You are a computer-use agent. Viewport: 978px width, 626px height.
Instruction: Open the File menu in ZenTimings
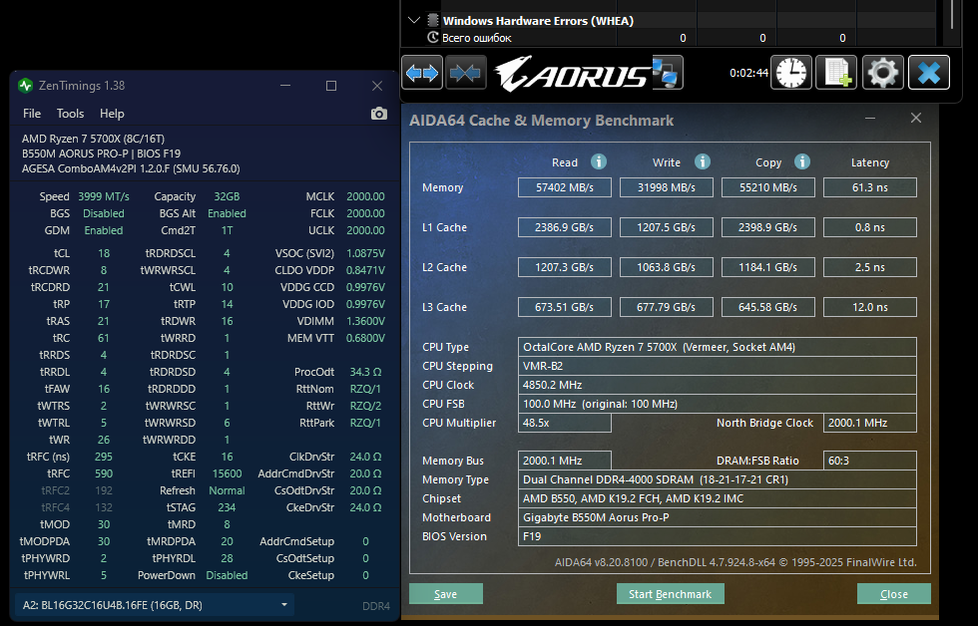point(32,114)
